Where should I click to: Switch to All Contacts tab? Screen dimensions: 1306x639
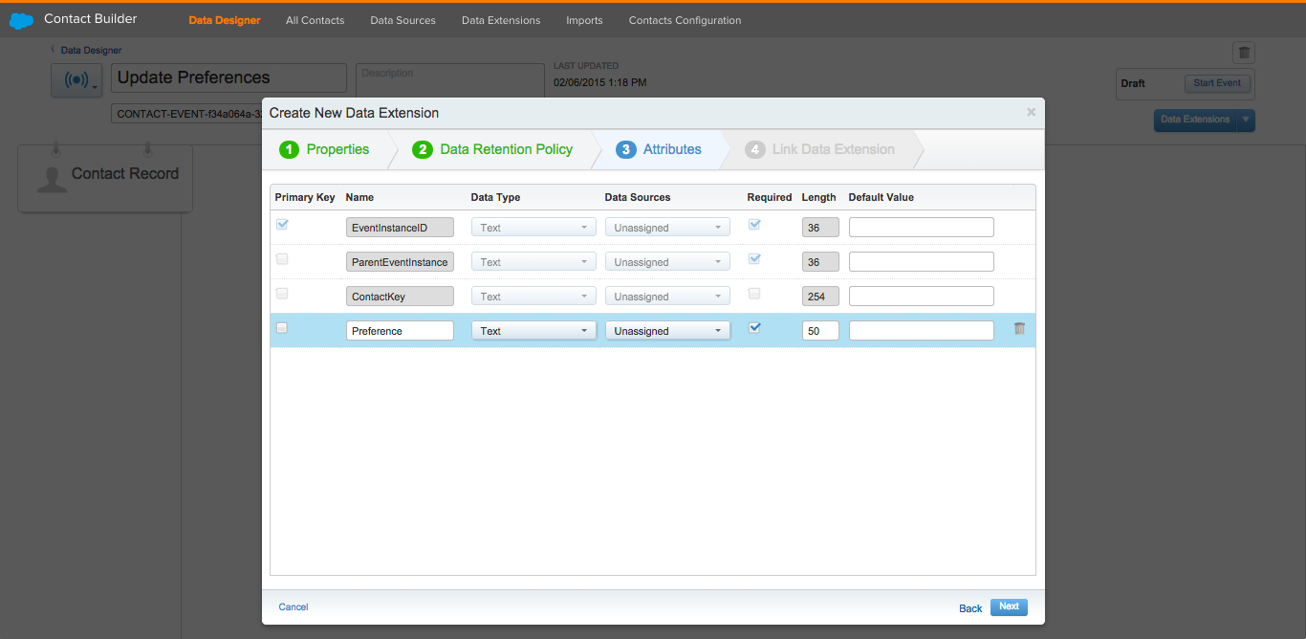(315, 20)
